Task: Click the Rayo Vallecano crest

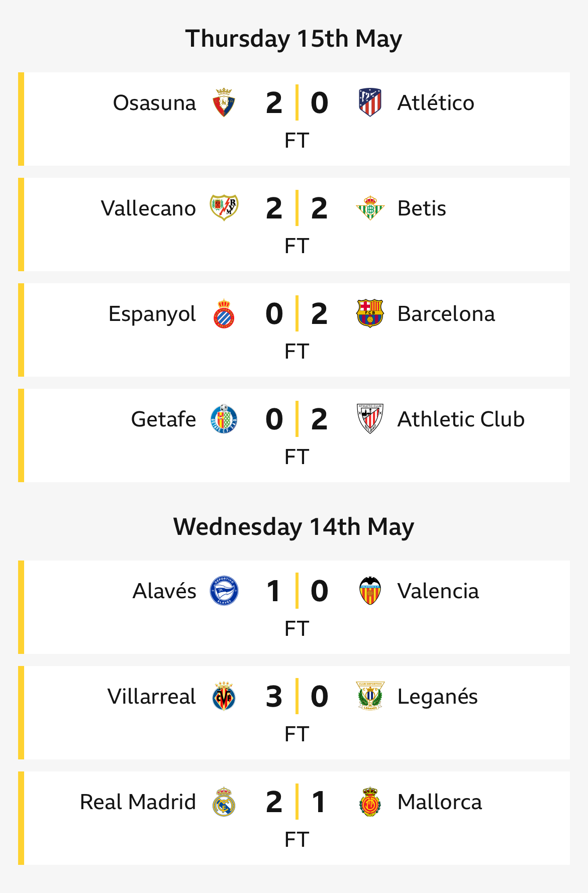Action: pyautogui.click(x=224, y=208)
